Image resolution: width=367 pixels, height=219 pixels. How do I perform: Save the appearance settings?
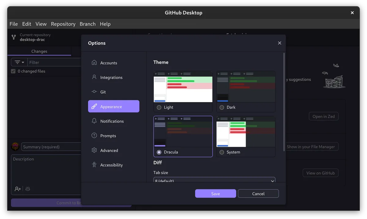pos(215,193)
